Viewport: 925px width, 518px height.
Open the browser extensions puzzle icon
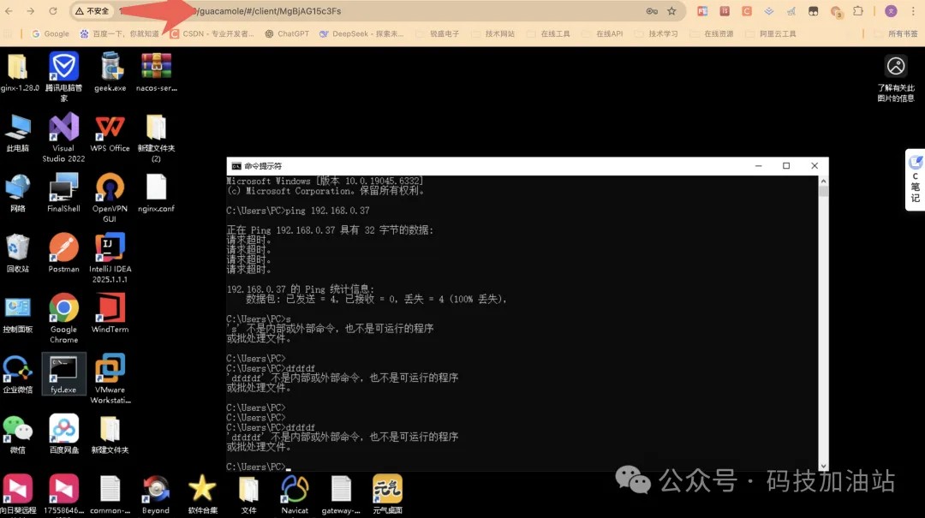(857, 11)
